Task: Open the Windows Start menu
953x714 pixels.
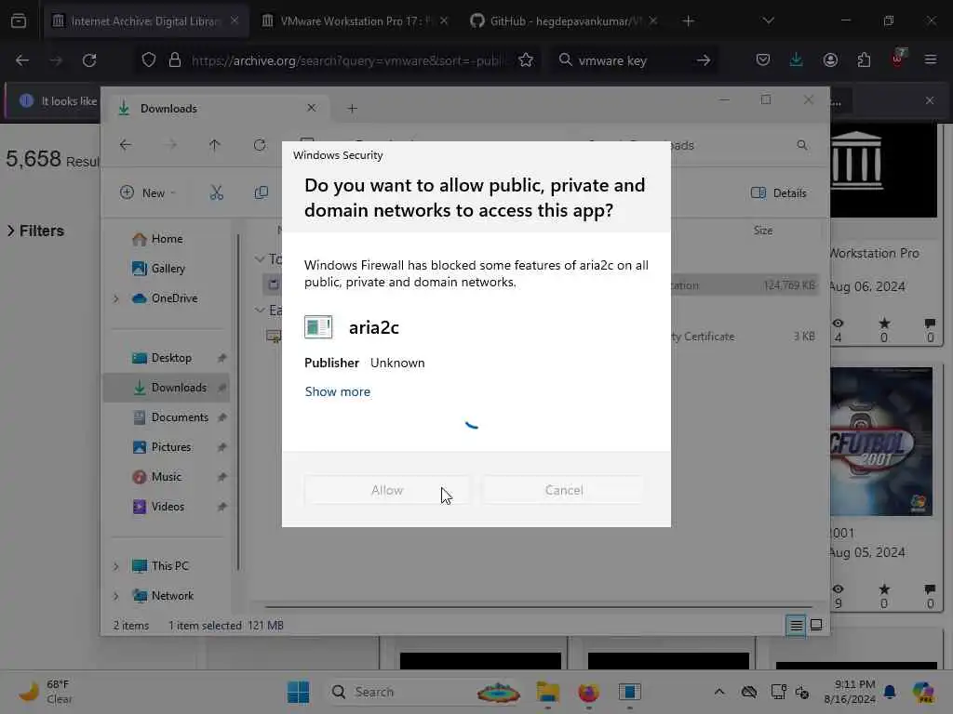Action: click(298, 692)
